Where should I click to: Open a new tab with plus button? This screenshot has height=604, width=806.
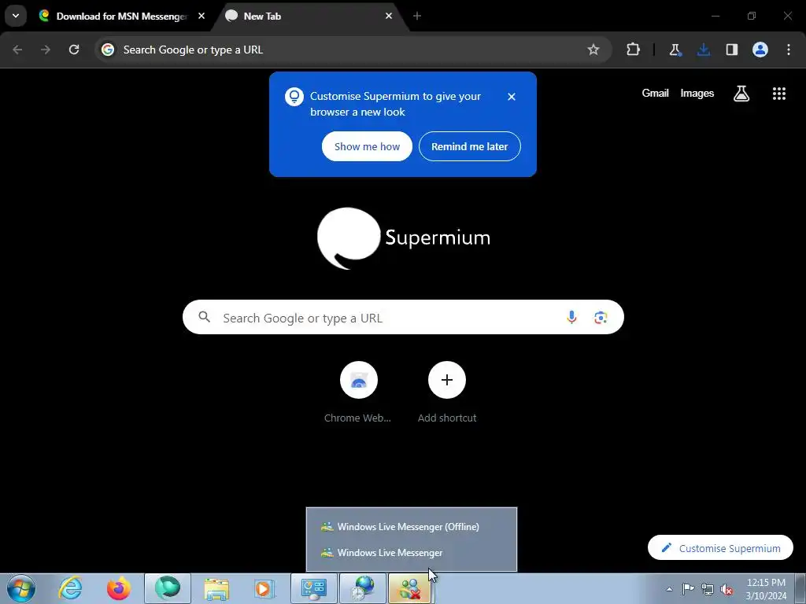click(x=417, y=16)
